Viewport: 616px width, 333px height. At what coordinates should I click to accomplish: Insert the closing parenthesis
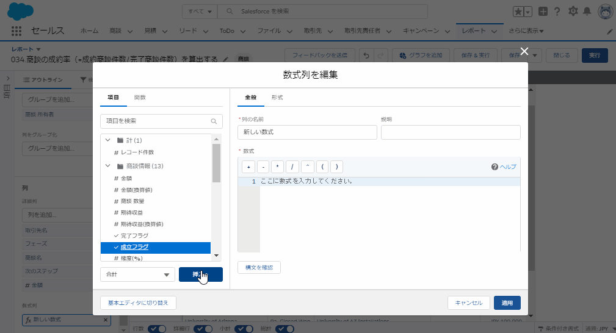point(336,167)
